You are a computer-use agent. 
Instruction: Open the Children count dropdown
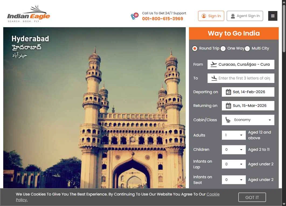(234, 149)
